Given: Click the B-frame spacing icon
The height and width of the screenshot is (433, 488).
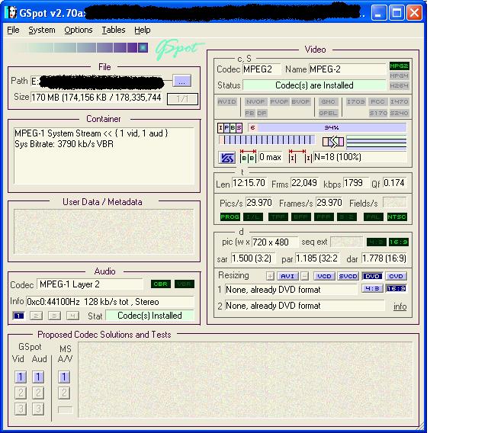Looking at the screenshot, I should [x=248, y=156].
